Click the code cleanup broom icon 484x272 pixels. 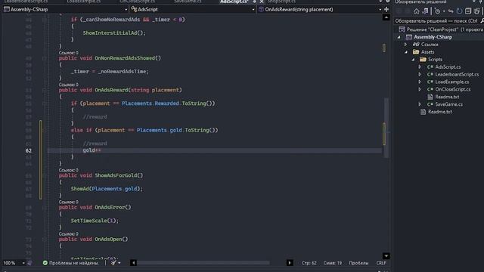click(x=113, y=263)
